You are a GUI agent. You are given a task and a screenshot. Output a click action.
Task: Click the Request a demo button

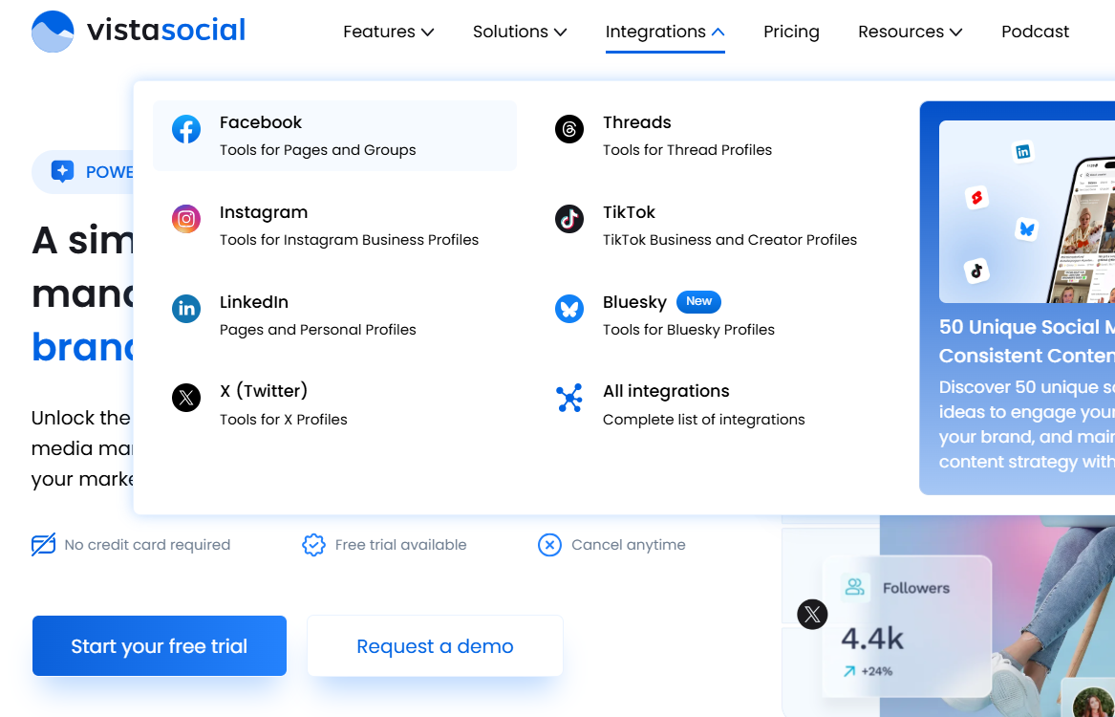(435, 645)
